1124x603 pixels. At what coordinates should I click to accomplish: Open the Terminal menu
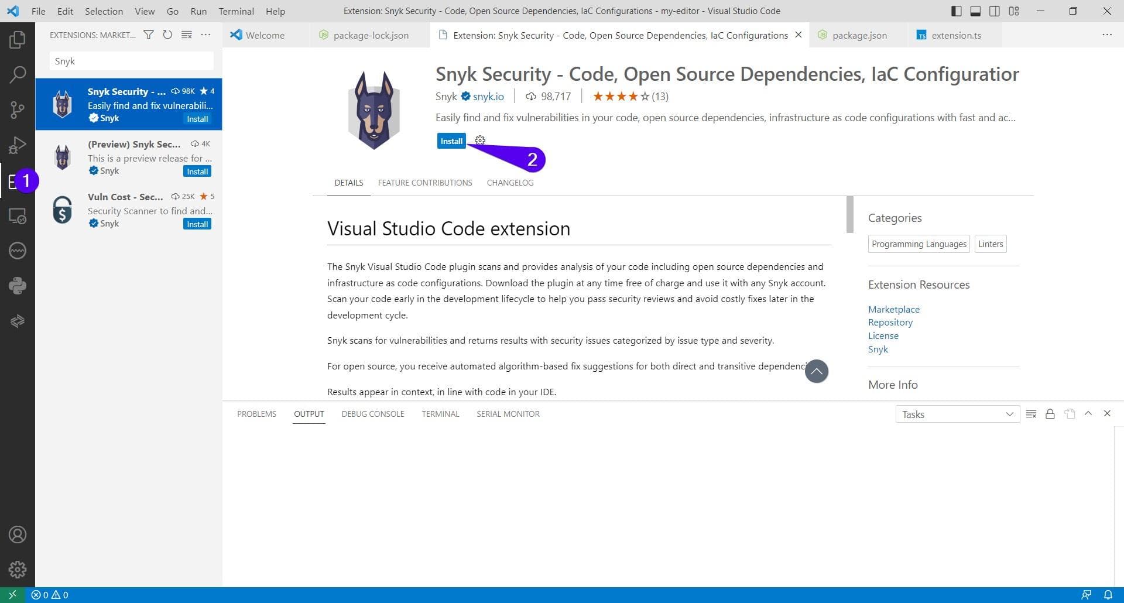point(236,11)
